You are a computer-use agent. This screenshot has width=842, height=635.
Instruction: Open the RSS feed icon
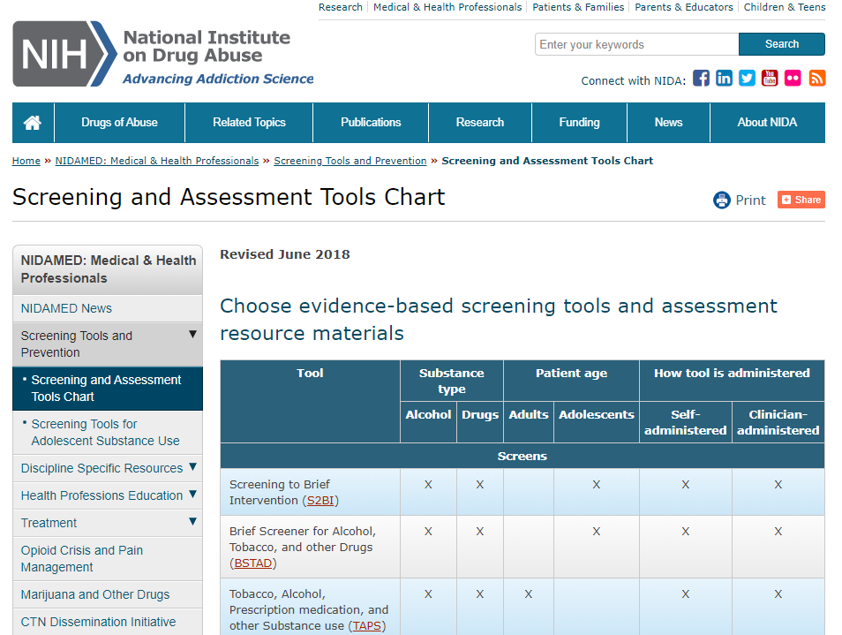(x=816, y=79)
